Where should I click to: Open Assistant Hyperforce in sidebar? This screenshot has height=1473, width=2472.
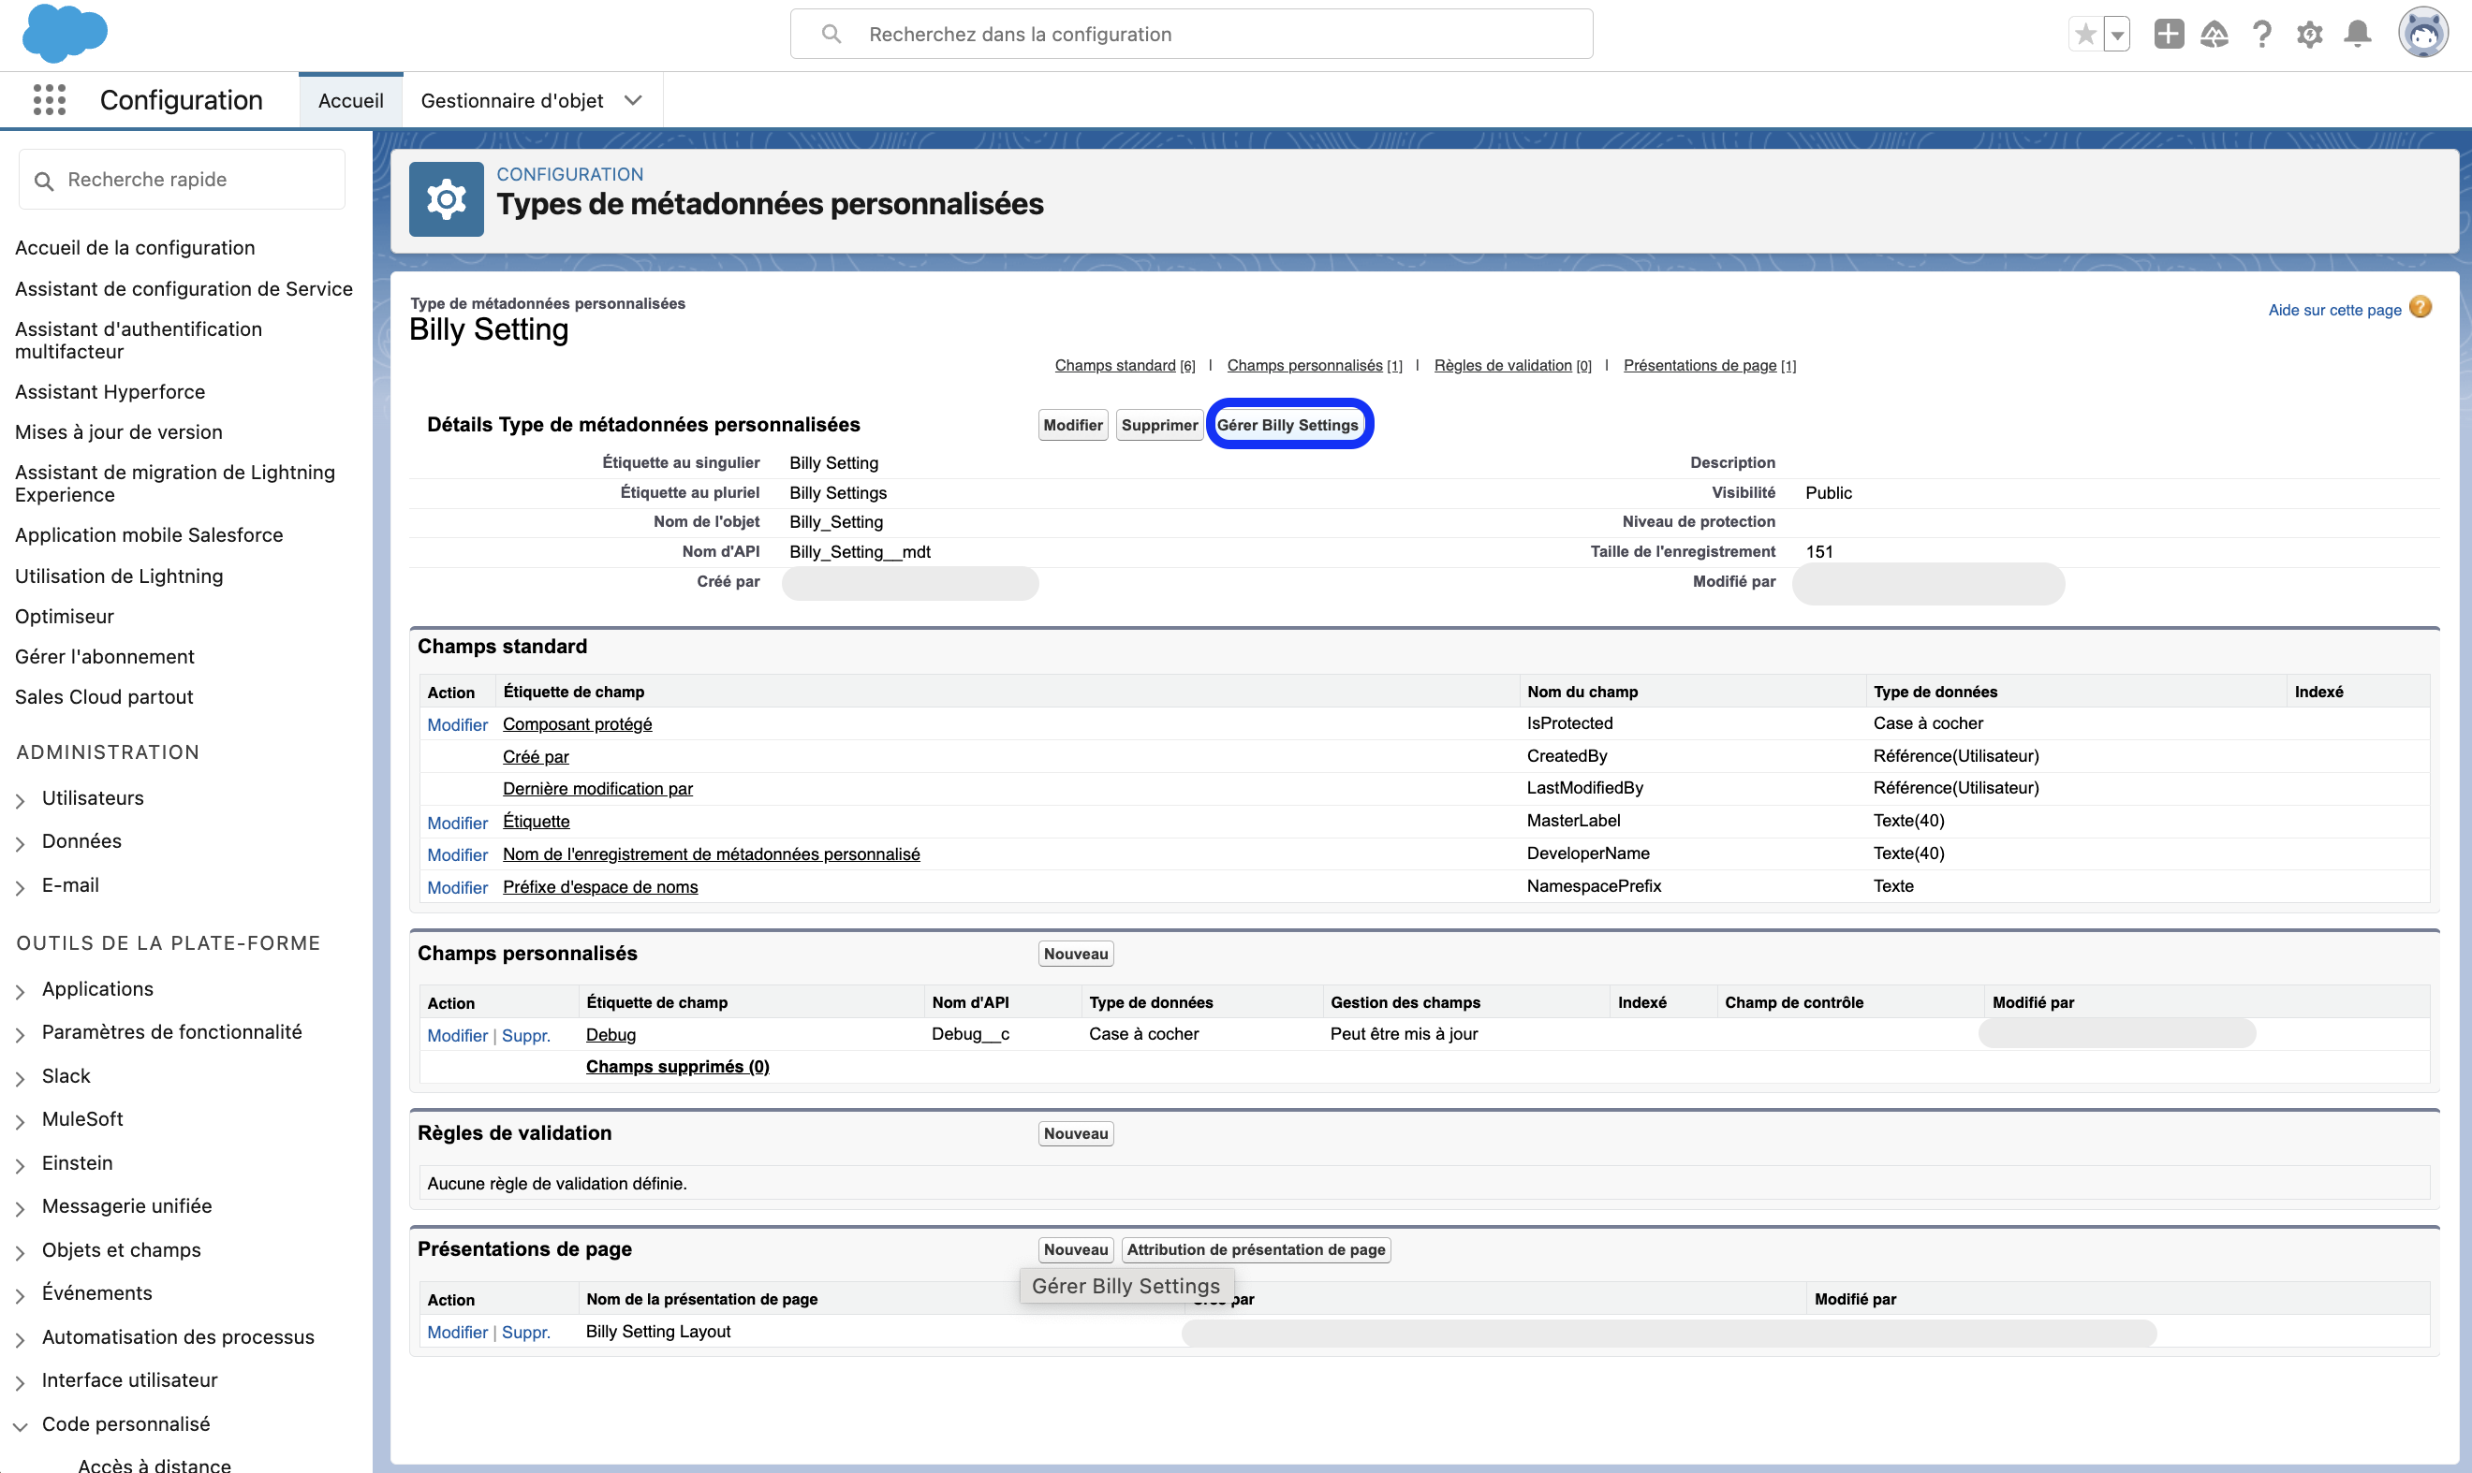tap(110, 392)
